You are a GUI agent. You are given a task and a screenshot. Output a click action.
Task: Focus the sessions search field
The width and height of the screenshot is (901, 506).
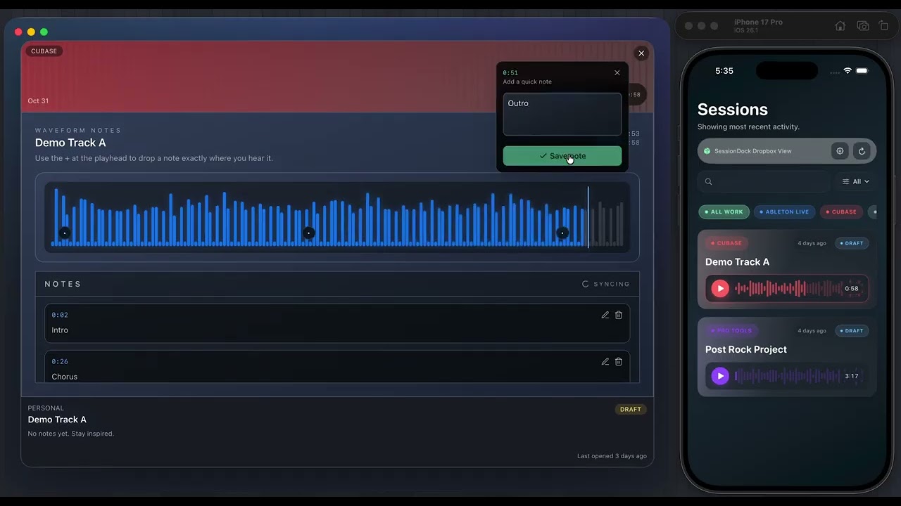tap(764, 181)
